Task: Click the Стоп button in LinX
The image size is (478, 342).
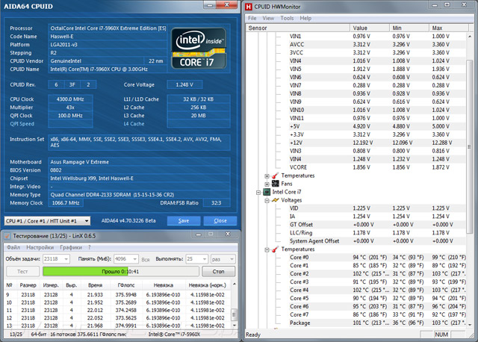Action: click(x=218, y=271)
